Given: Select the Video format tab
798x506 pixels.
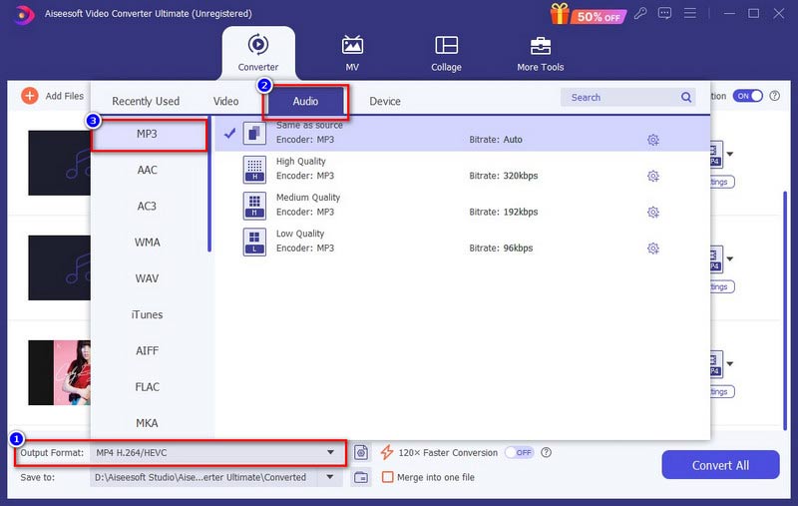Looking at the screenshot, I should [x=226, y=102].
